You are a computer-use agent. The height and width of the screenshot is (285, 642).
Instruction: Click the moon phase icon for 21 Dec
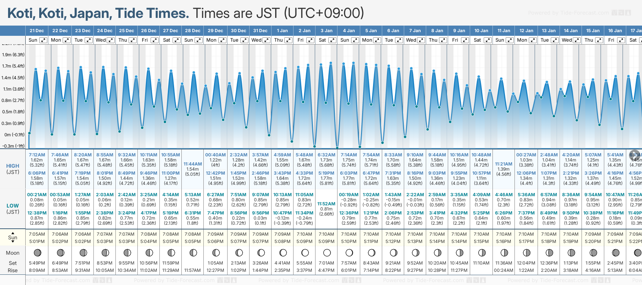pyautogui.click(x=37, y=252)
